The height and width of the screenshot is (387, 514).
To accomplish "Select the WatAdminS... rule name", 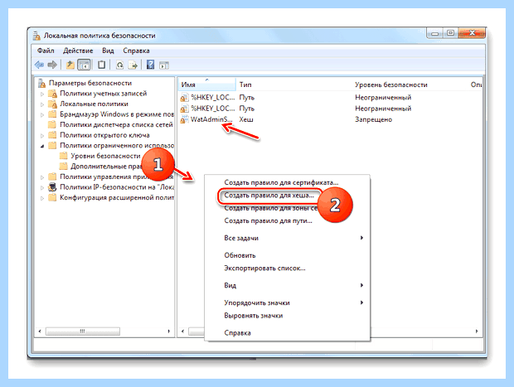I will [211, 119].
